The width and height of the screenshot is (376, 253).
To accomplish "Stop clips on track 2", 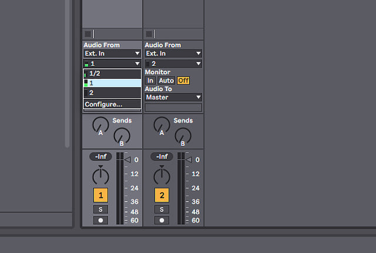I will 149,34.
